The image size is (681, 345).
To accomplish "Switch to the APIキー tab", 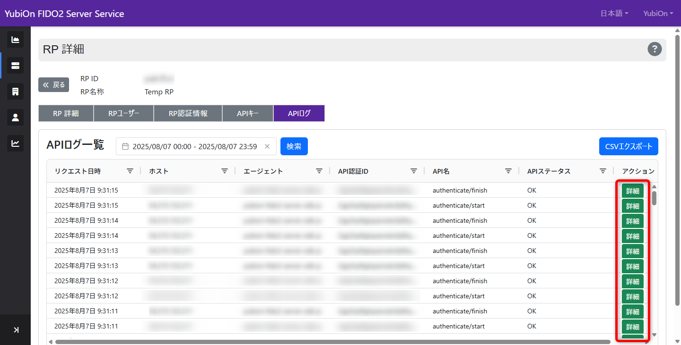I will [248, 113].
